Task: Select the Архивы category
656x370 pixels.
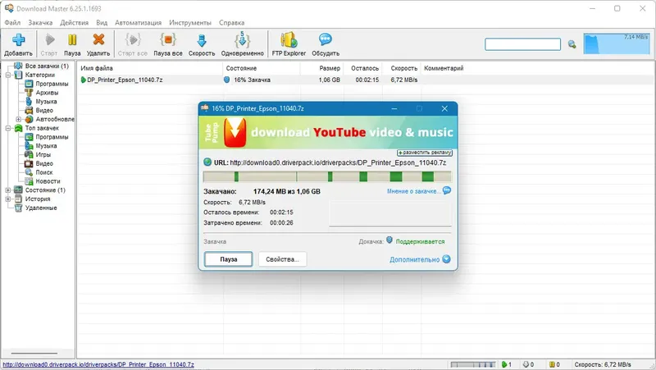Action: [x=47, y=93]
